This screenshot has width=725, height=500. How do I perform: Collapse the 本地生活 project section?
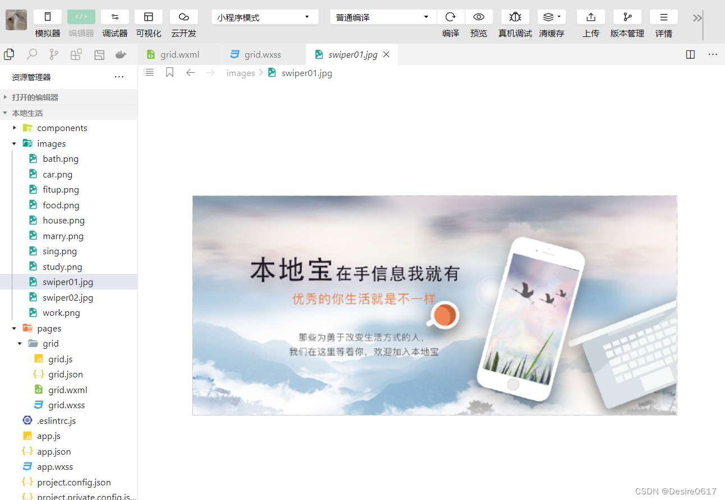tap(68, 113)
